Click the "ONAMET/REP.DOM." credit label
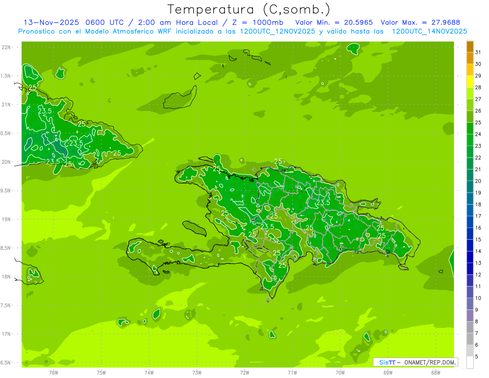 pos(430,362)
